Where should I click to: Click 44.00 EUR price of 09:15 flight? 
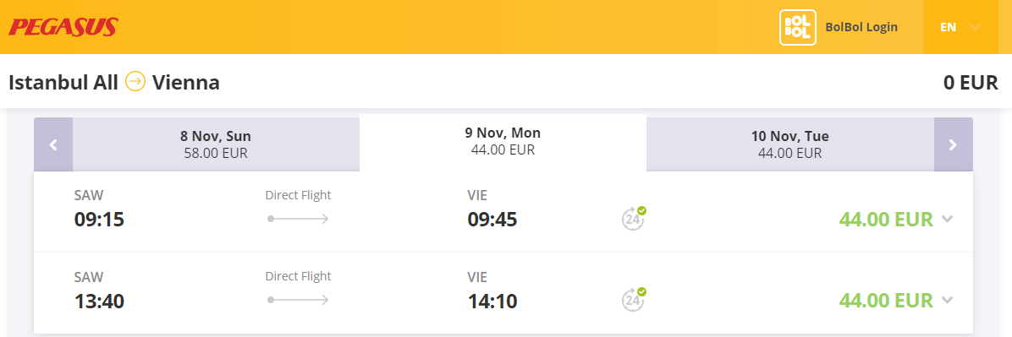[886, 219]
